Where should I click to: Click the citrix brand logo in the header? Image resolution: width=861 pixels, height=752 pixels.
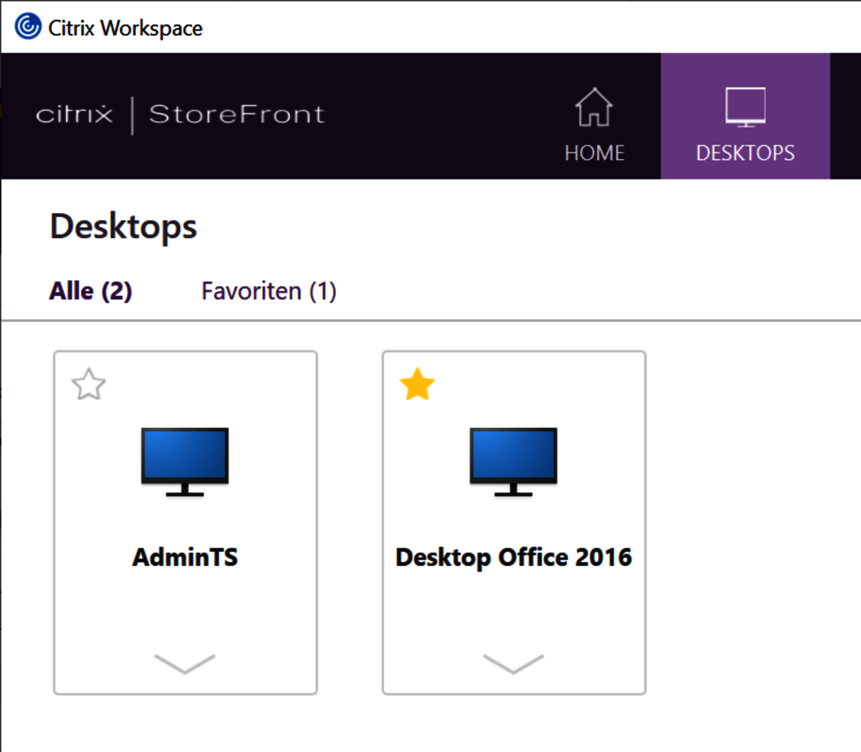74,113
